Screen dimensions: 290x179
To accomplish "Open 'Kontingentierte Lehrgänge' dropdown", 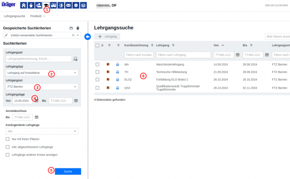I will (x=42, y=131).
